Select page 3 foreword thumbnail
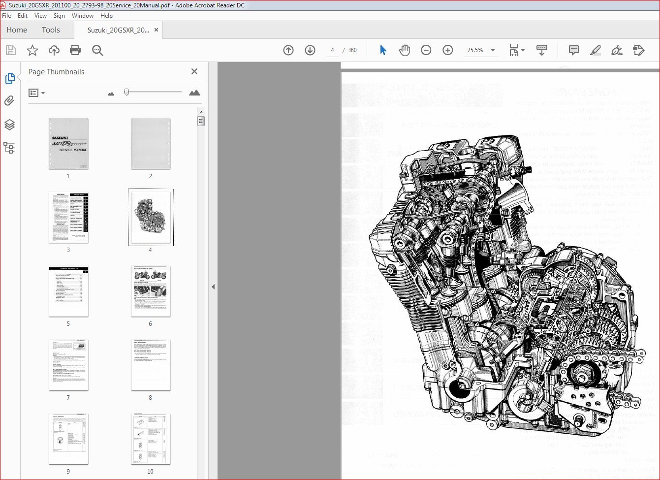The height and width of the screenshot is (480, 660). click(x=68, y=218)
